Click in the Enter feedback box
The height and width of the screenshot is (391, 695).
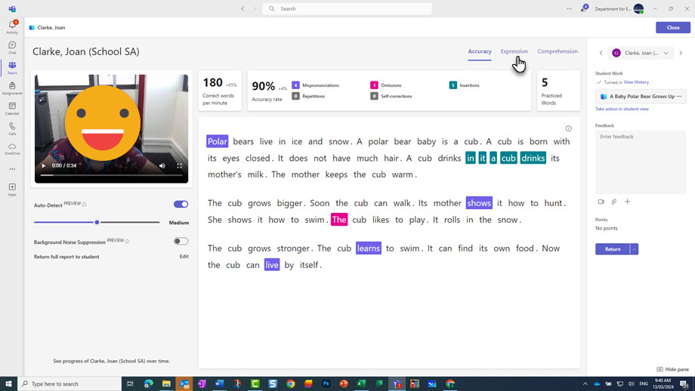click(x=641, y=162)
